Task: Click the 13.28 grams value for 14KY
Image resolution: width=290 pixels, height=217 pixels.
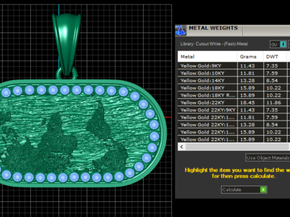Action: pyautogui.click(x=248, y=81)
